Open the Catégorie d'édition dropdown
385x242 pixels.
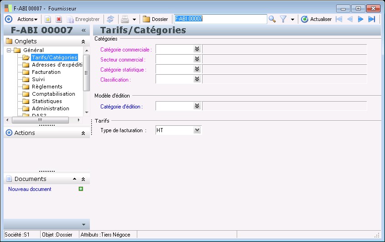197,106
